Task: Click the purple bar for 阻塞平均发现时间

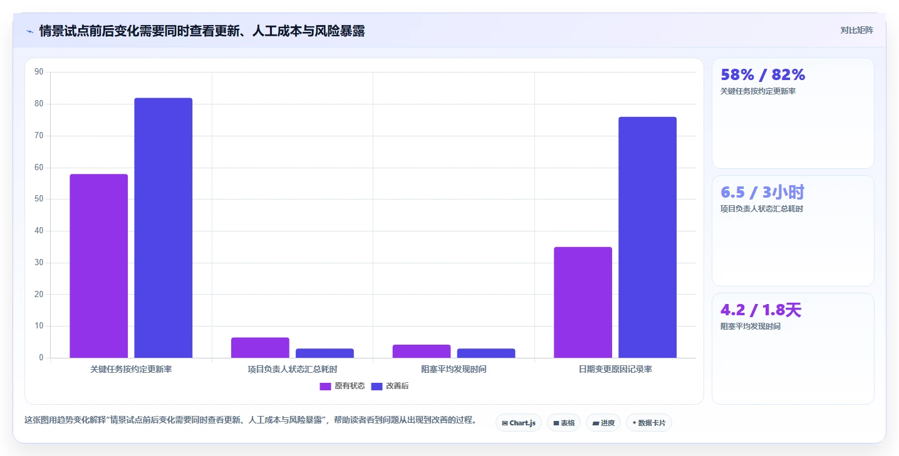Action: (x=422, y=352)
